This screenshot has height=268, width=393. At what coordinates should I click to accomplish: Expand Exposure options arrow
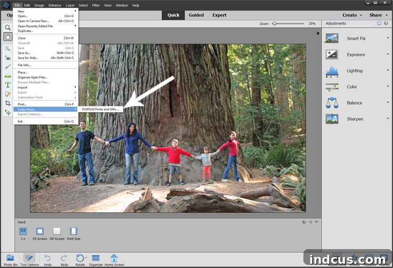point(388,54)
